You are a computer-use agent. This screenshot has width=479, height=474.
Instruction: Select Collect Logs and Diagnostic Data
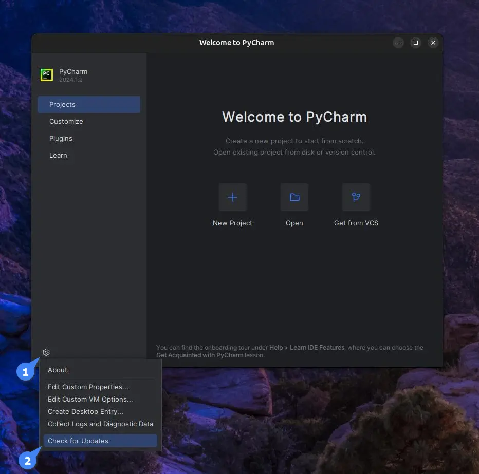[x=100, y=424]
